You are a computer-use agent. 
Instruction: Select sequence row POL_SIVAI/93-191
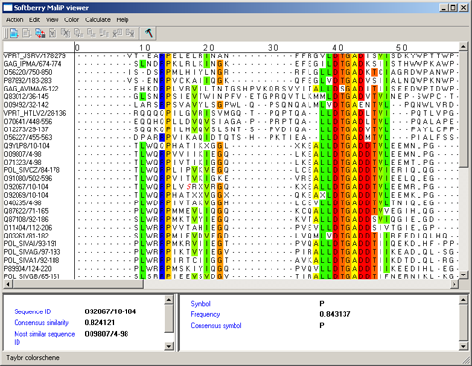(30, 243)
